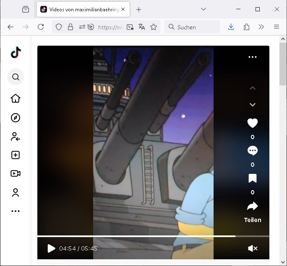Open the LIVE video camera icon
The height and width of the screenshot is (266, 287).
[x=16, y=173]
